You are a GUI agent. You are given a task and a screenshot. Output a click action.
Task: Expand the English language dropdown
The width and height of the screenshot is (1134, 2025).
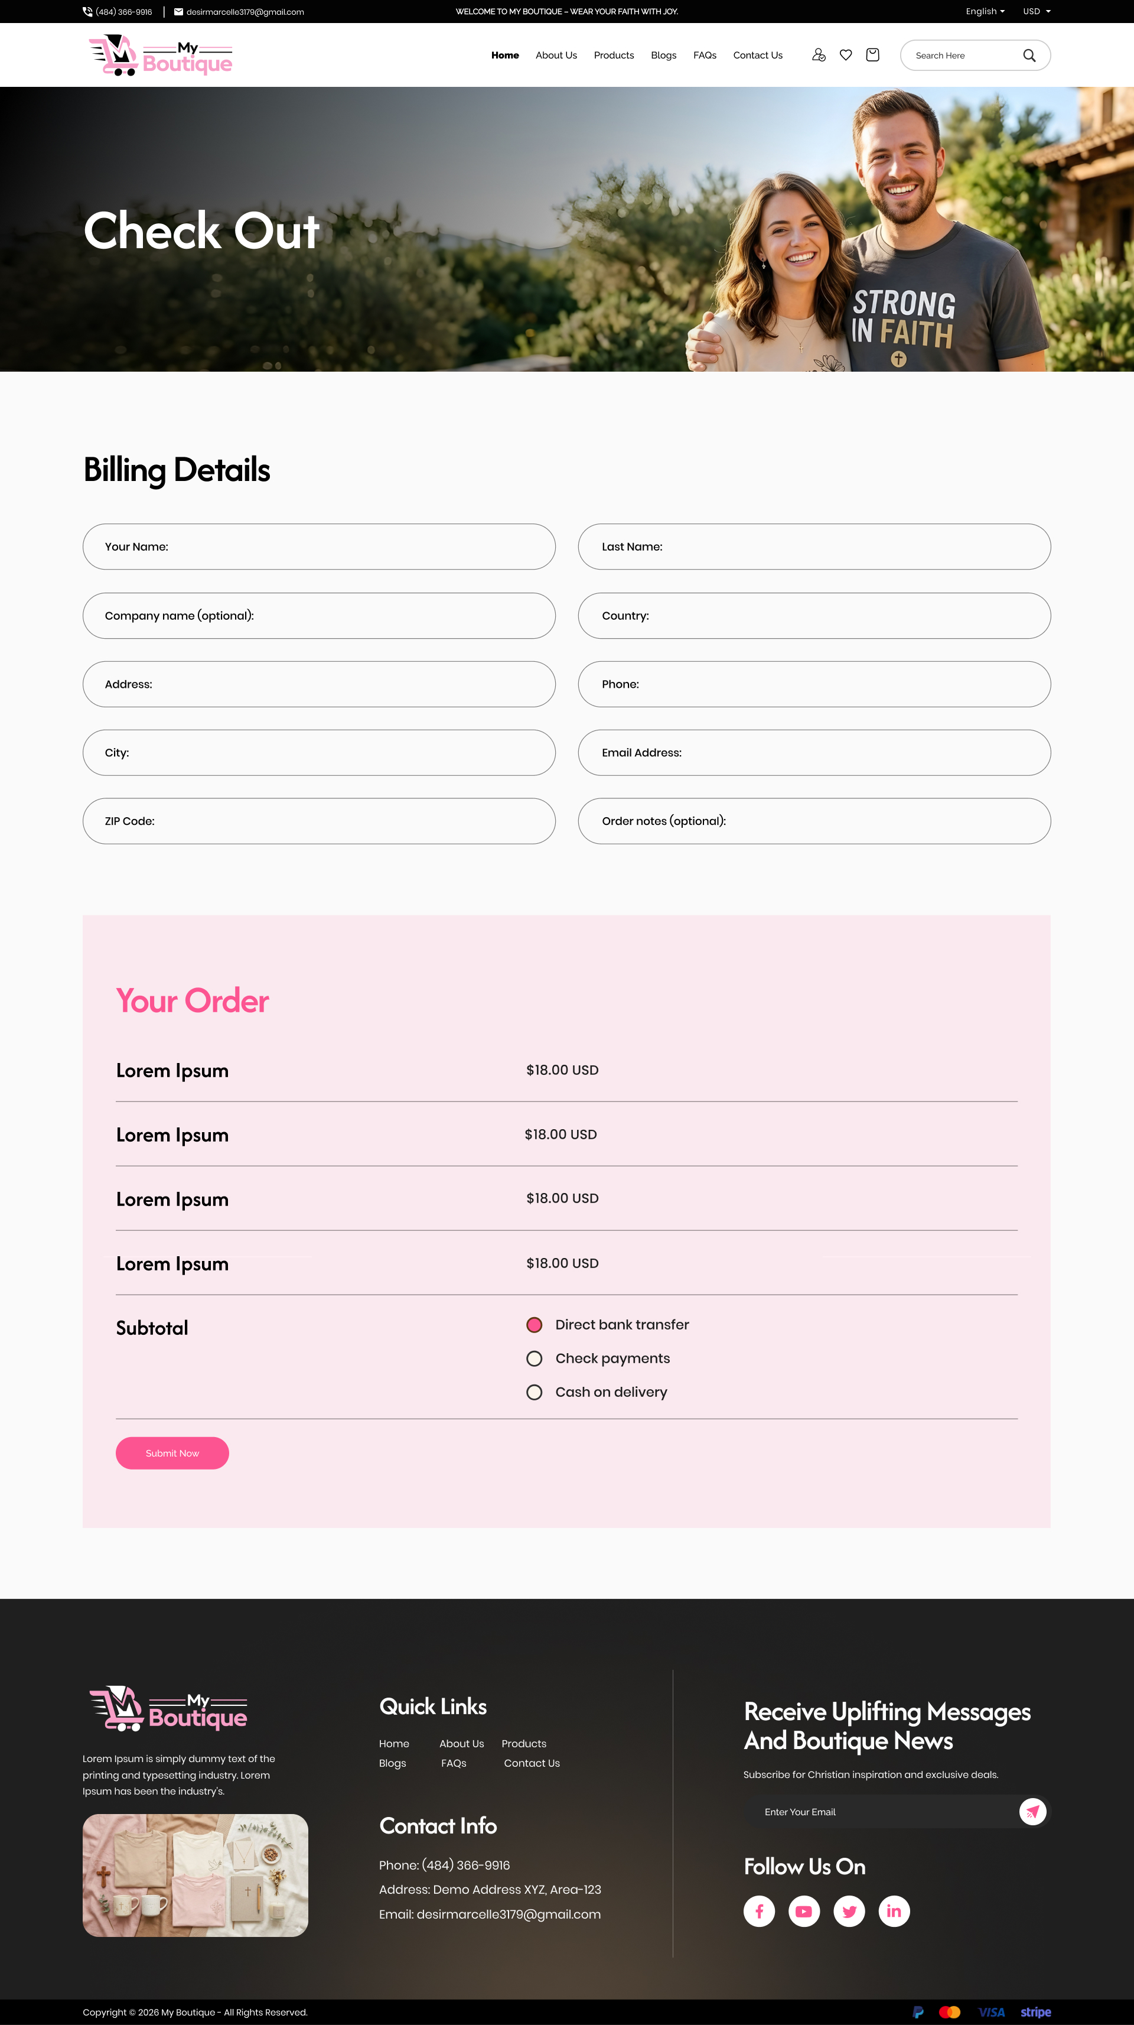tap(985, 12)
